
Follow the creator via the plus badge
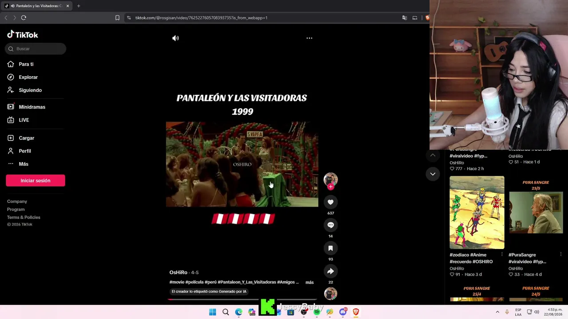click(x=331, y=187)
